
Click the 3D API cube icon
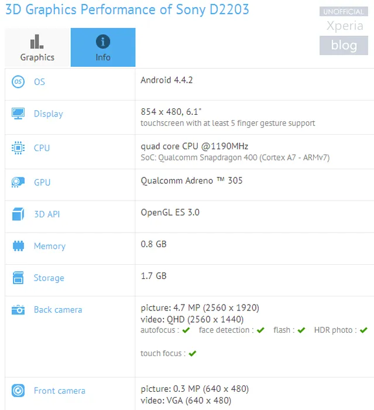coord(18,214)
